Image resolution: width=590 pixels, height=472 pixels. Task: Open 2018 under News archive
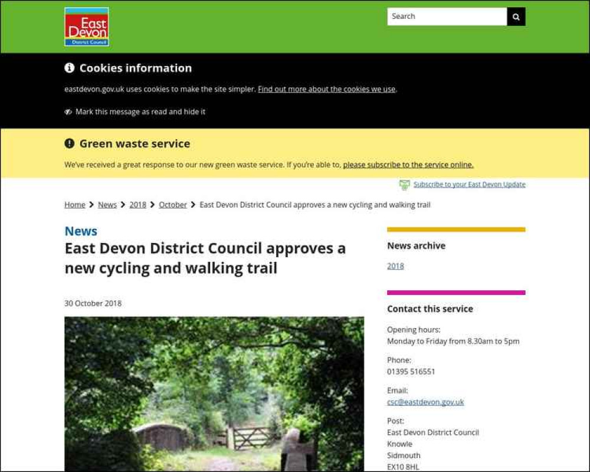click(x=395, y=266)
